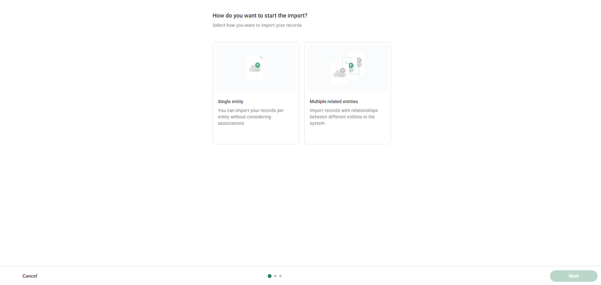Click the first green step indicator dot
The width and height of the screenshot is (601, 285).
point(269,276)
